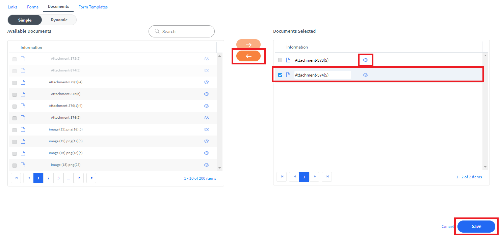The width and height of the screenshot is (501, 236).
Task: Preview selected Attachment-373(5) via eye icon
Action: pyautogui.click(x=365, y=60)
